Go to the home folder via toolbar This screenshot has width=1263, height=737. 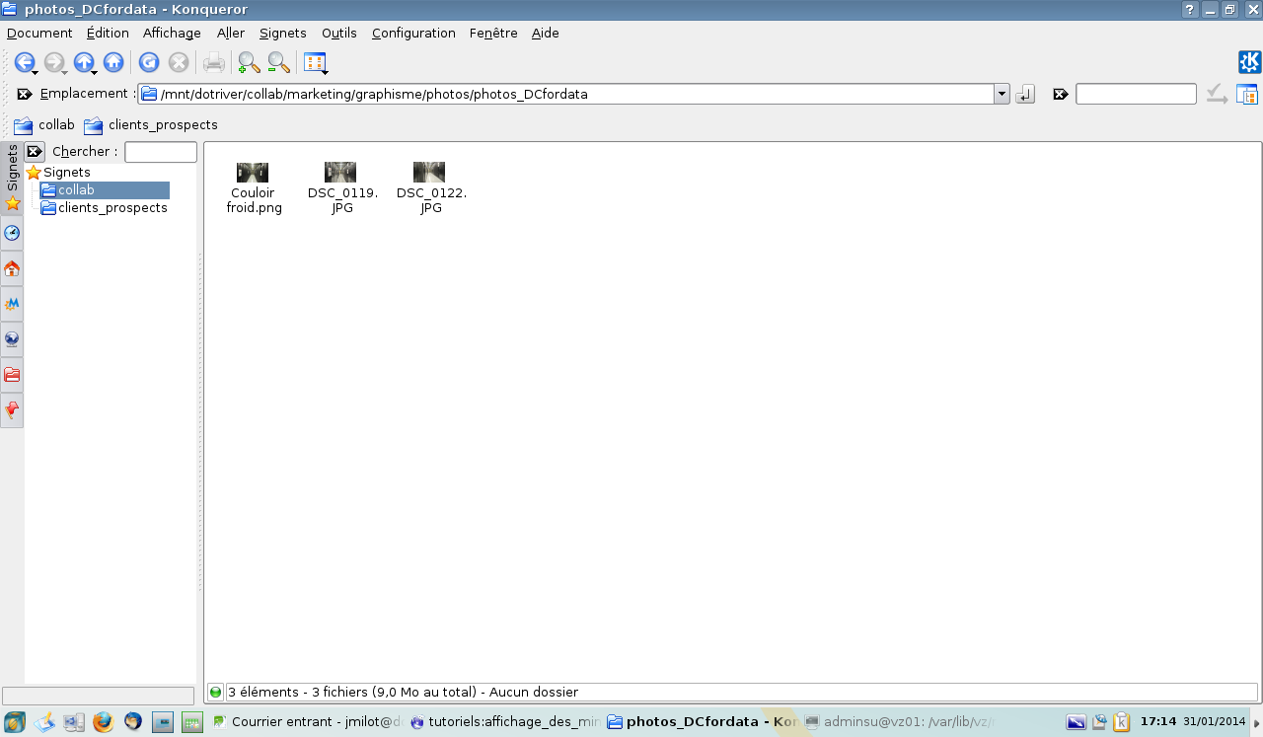click(x=113, y=63)
